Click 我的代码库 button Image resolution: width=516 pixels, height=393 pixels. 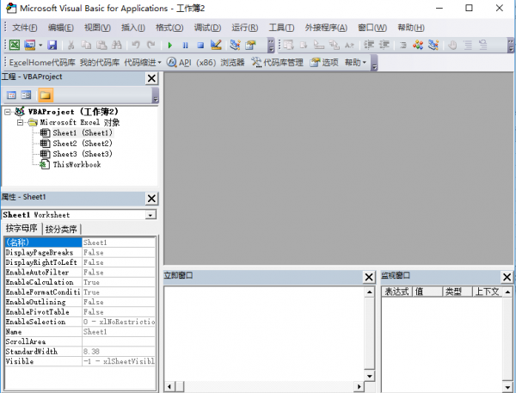[100, 62]
